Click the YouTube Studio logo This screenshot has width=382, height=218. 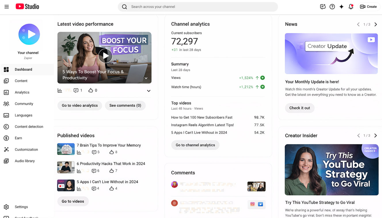tap(27, 6)
